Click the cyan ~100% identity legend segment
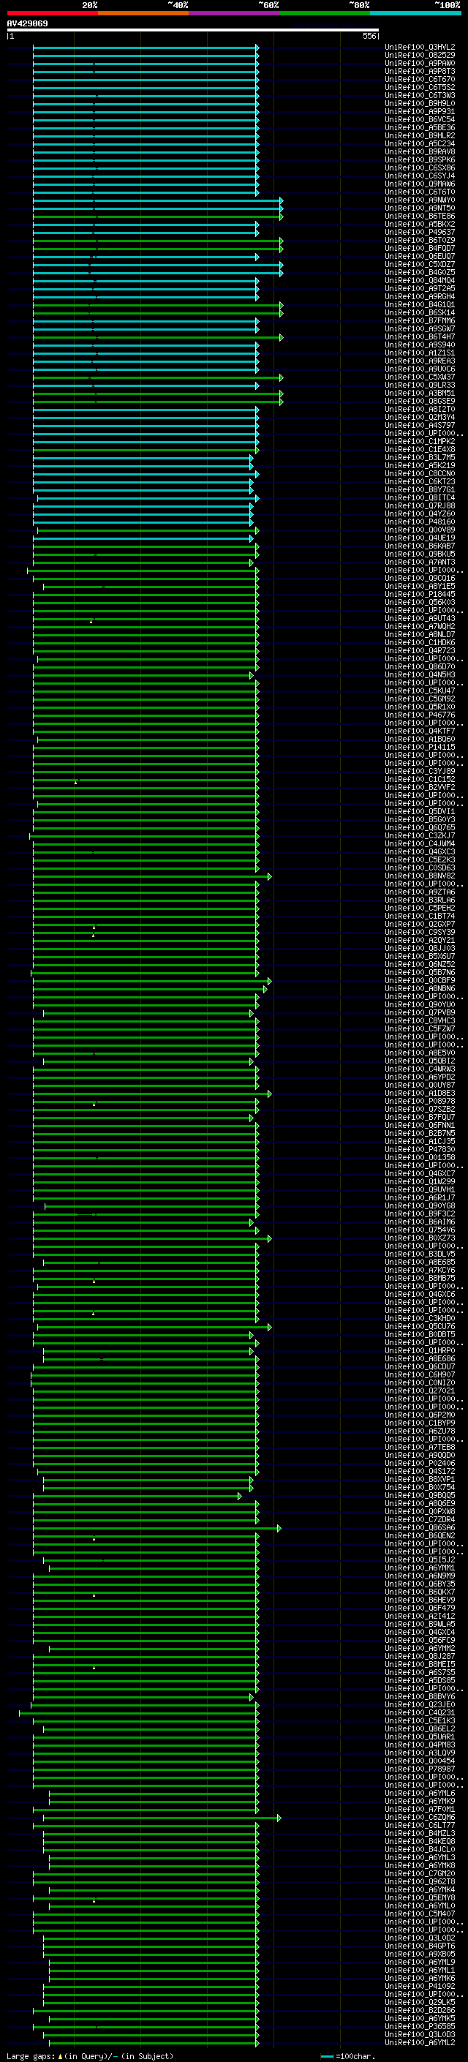 click(x=416, y=14)
